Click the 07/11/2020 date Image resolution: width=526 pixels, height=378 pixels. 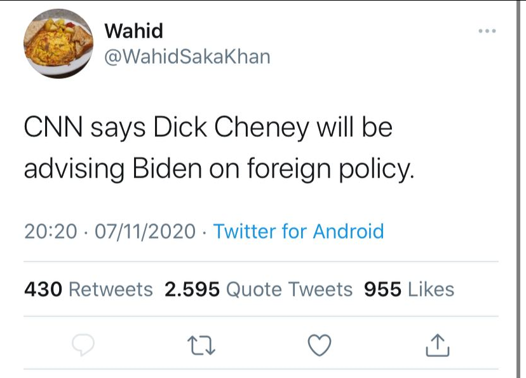pyautogui.click(x=145, y=230)
